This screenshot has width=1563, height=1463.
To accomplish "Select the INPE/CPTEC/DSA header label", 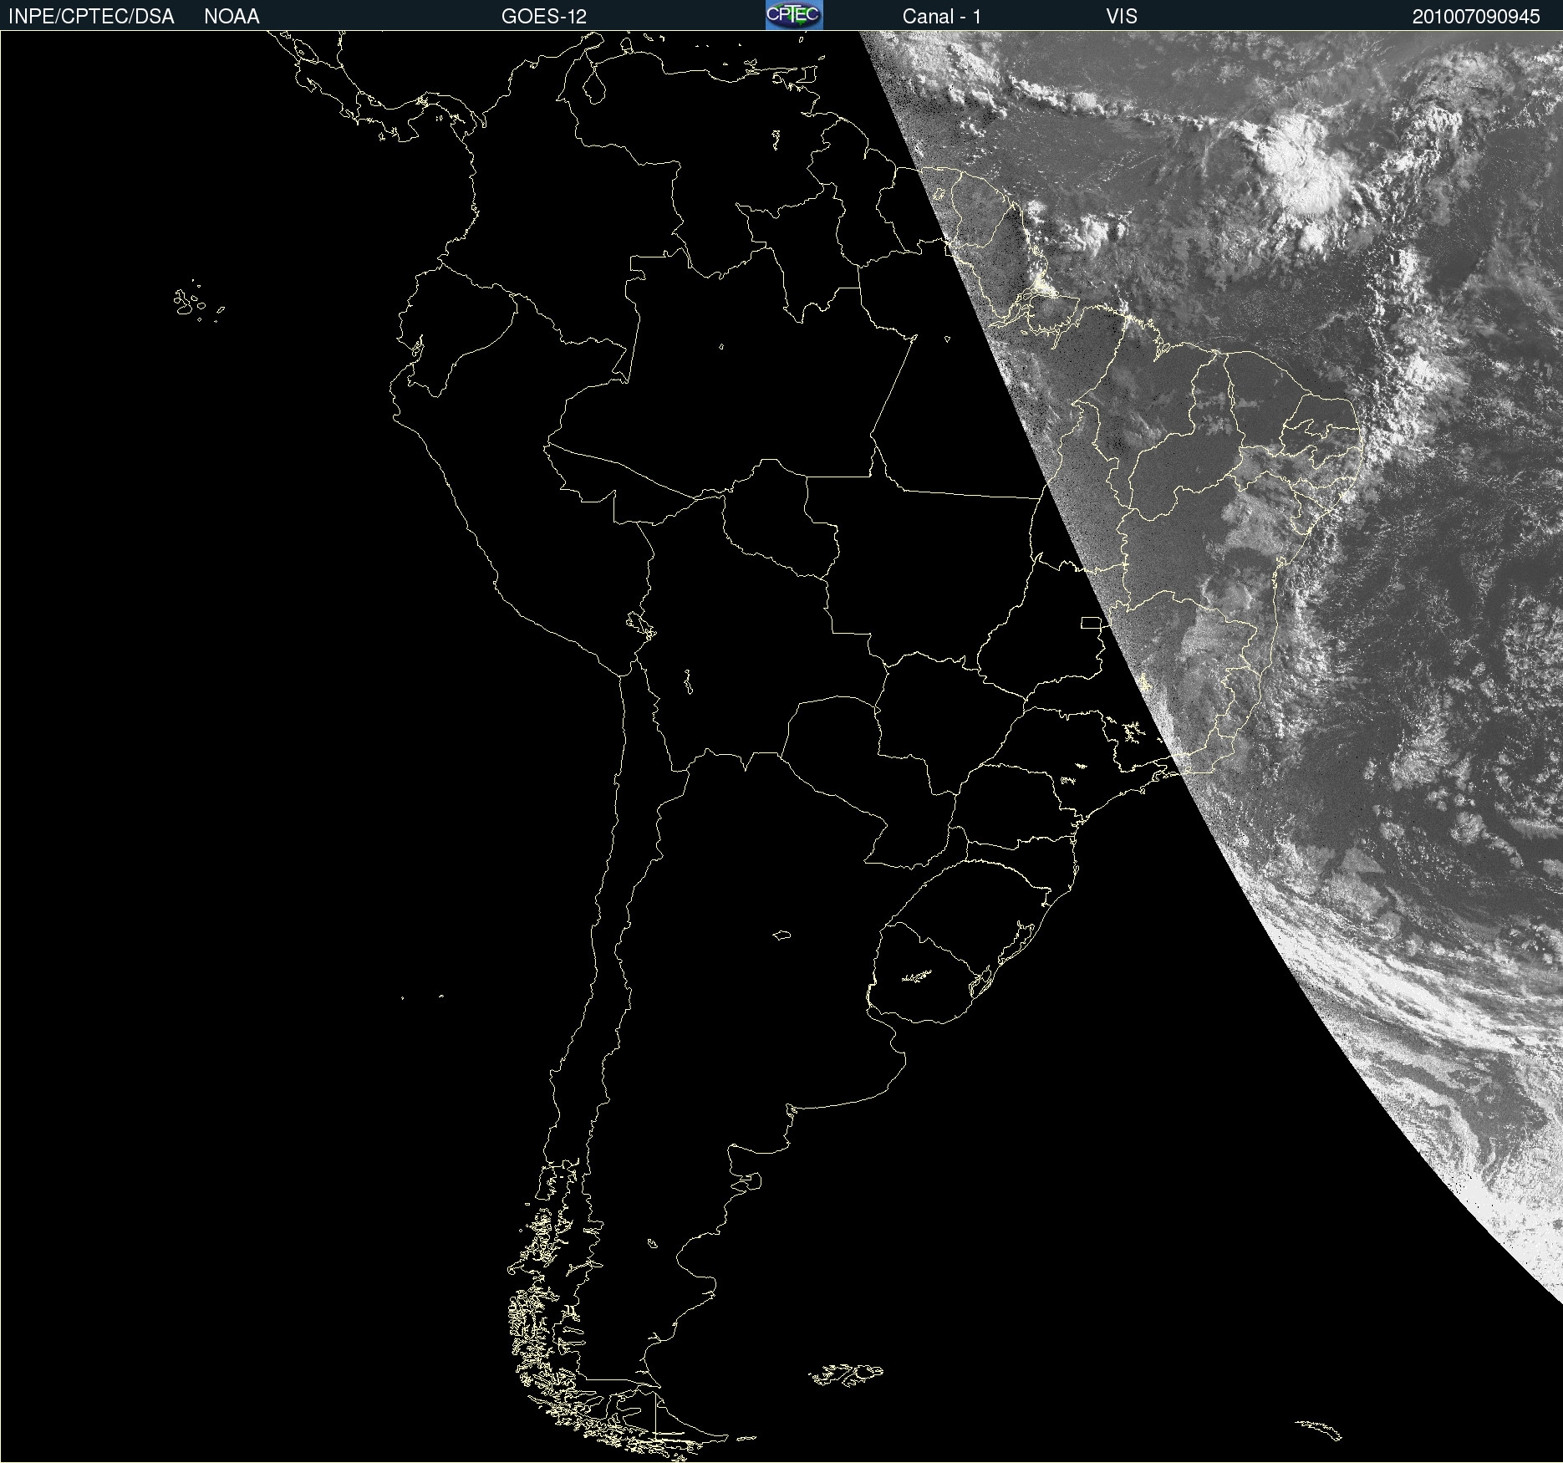I will pyautogui.click(x=91, y=17).
